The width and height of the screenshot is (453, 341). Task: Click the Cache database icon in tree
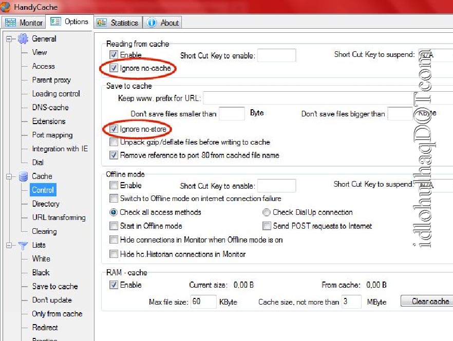coord(23,176)
